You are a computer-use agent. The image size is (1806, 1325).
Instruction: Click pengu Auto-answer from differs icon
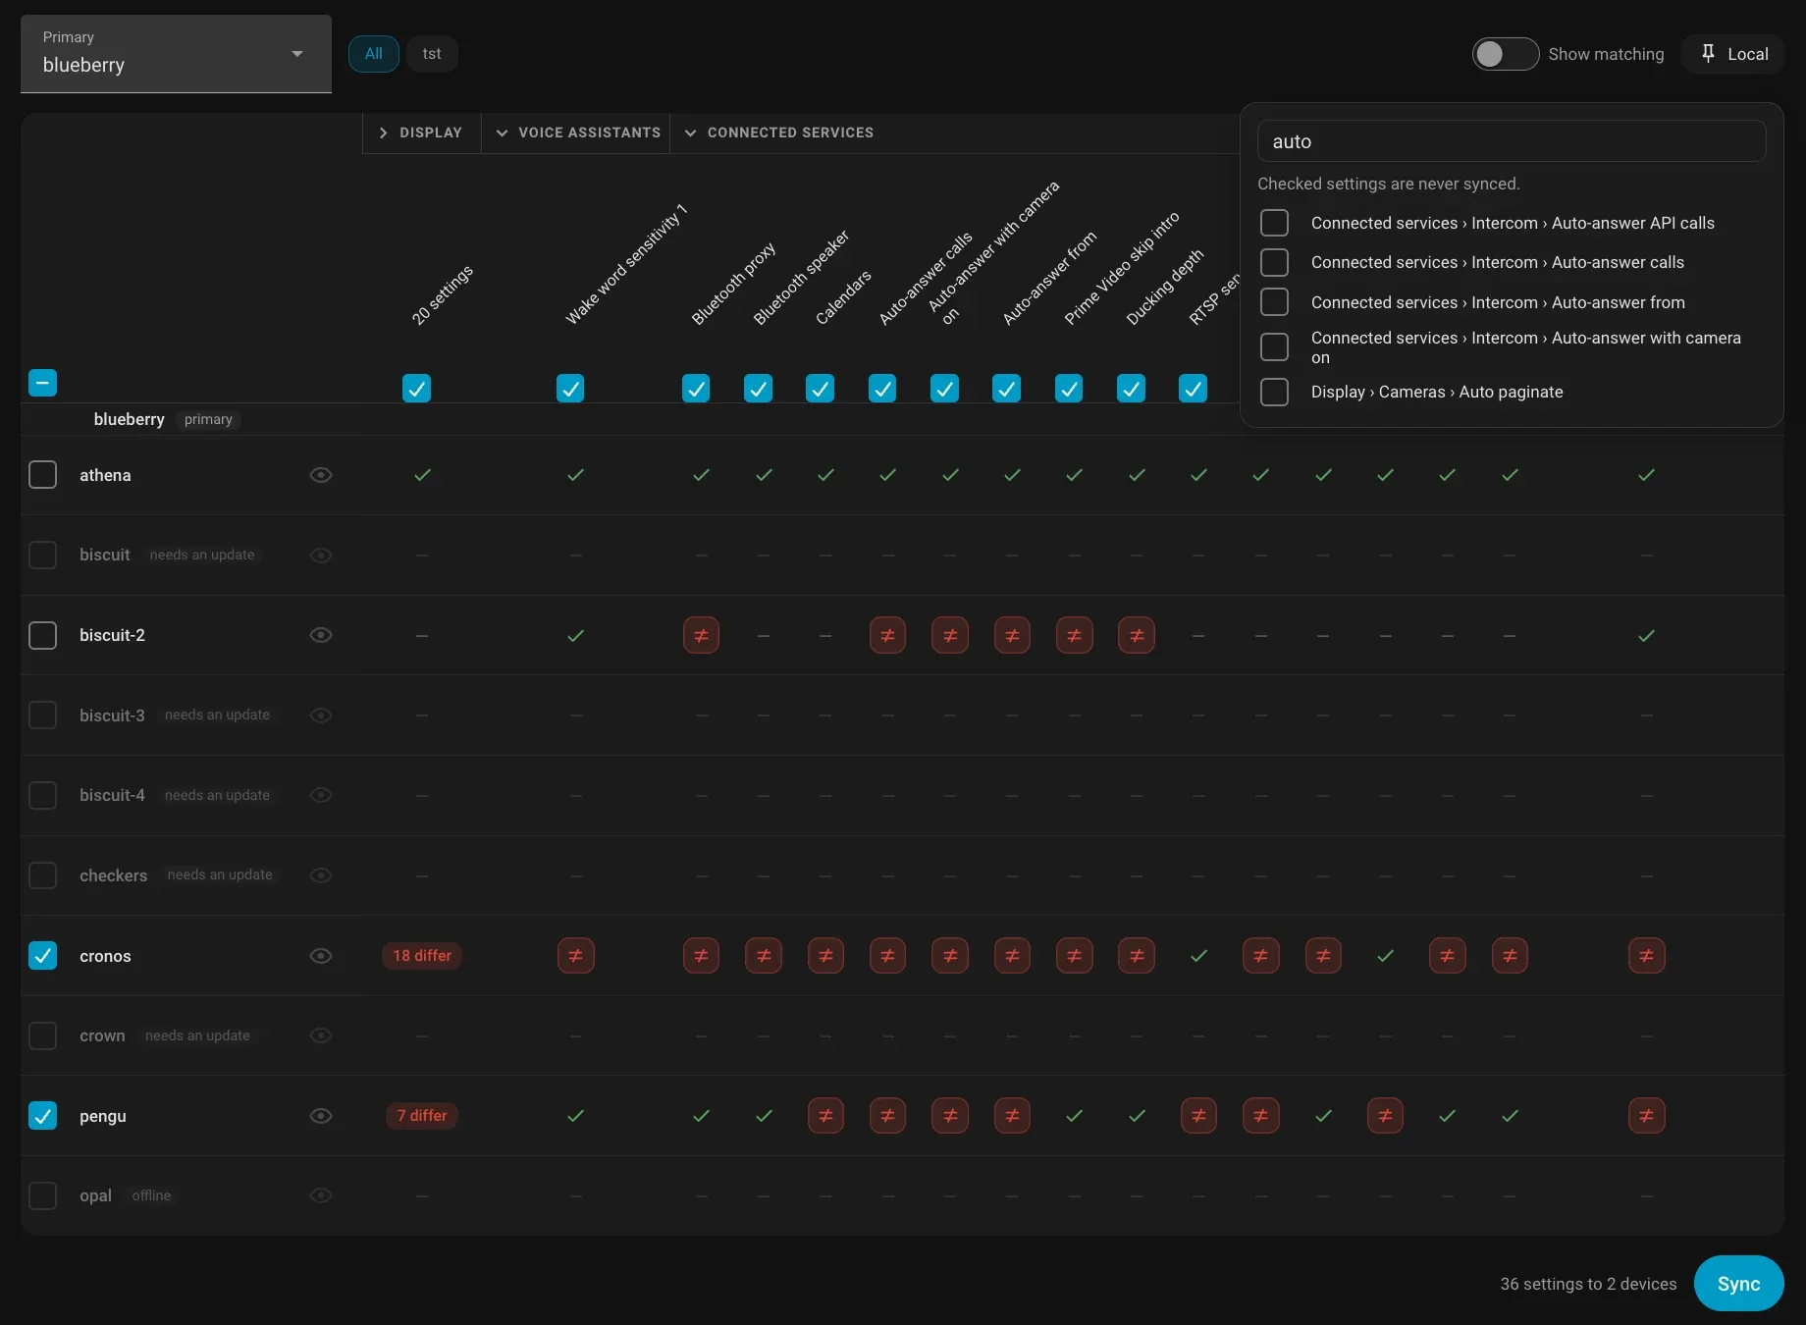(1012, 1116)
